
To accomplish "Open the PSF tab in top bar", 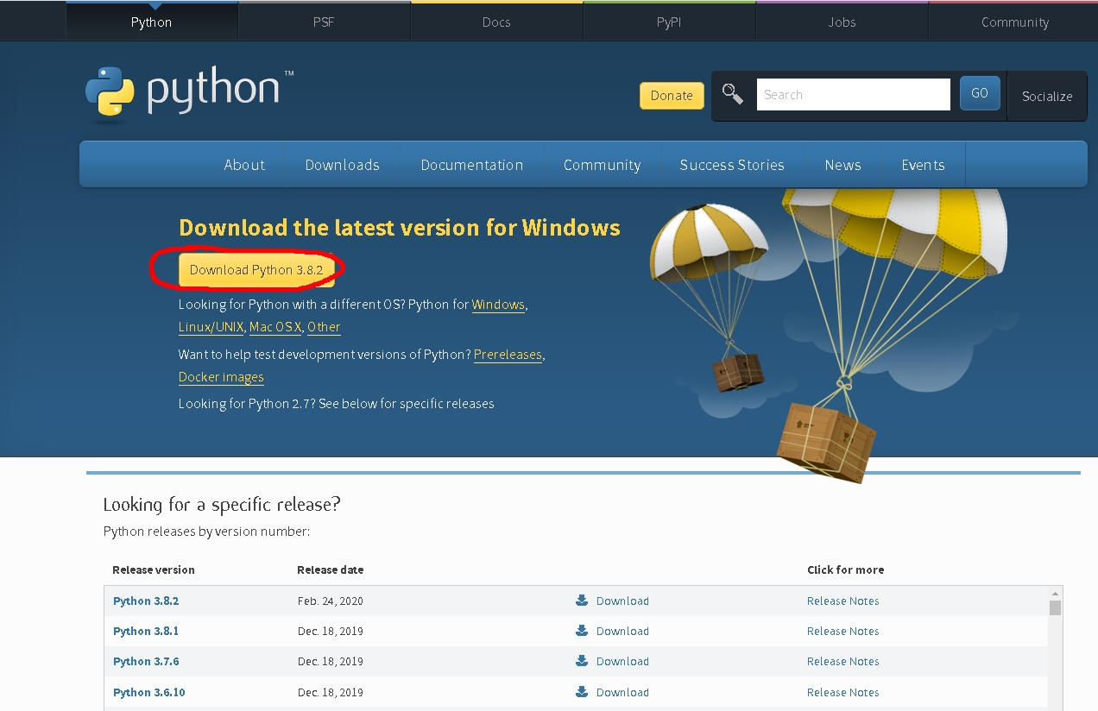I will click(324, 22).
